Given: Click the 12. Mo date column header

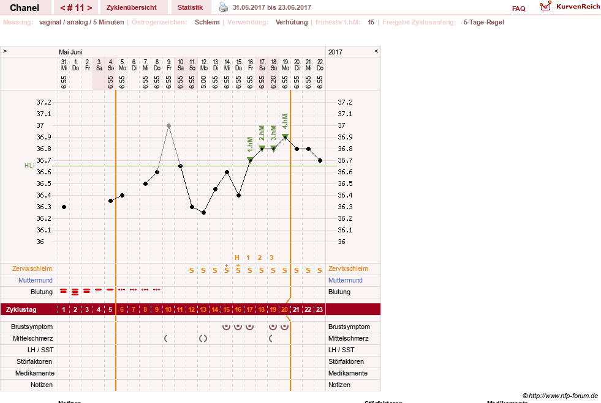Looking at the screenshot, I should pyautogui.click(x=204, y=65).
